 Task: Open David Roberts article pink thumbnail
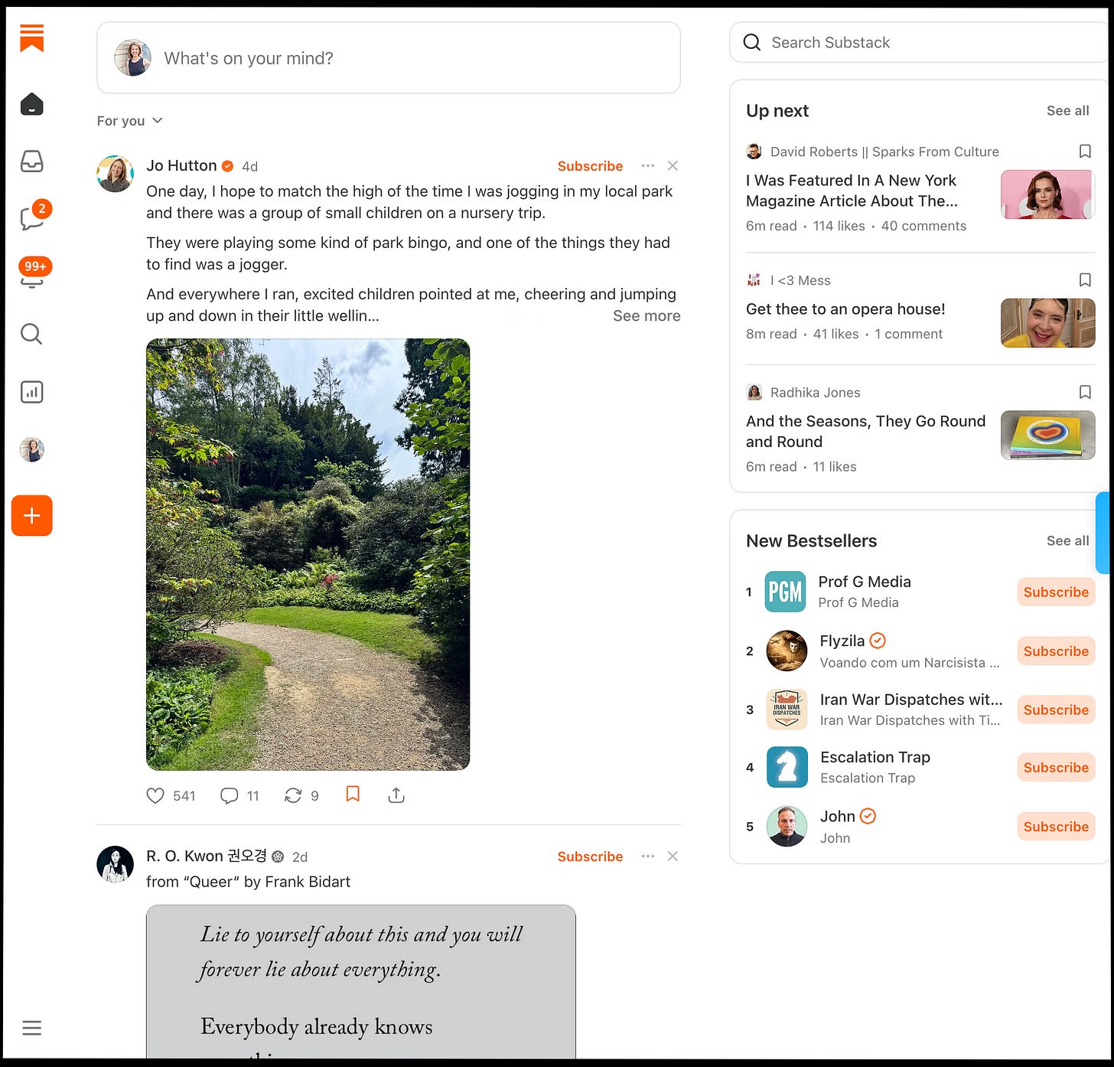coord(1047,194)
